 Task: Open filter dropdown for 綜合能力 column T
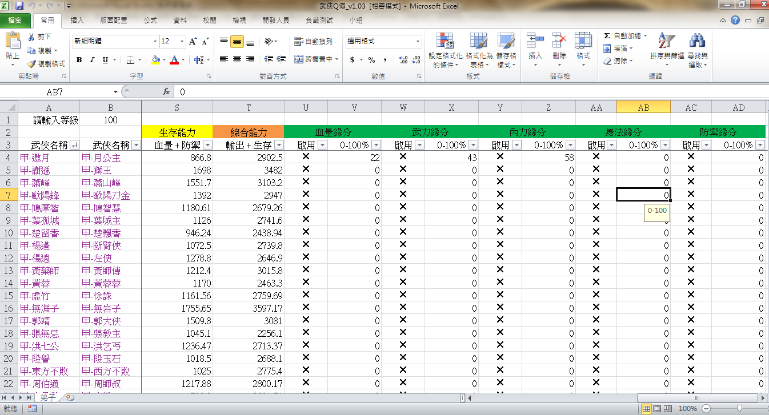pyautogui.click(x=278, y=146)
